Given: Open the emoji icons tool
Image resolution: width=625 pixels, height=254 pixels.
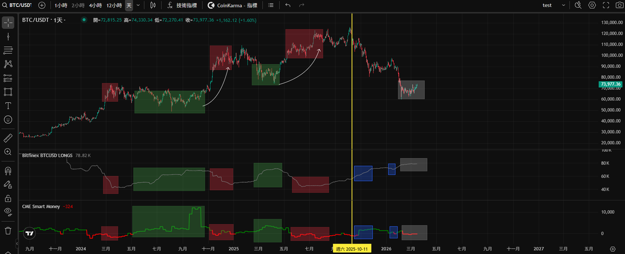Looking at the screenshot, I should click(x=8, y=119).
